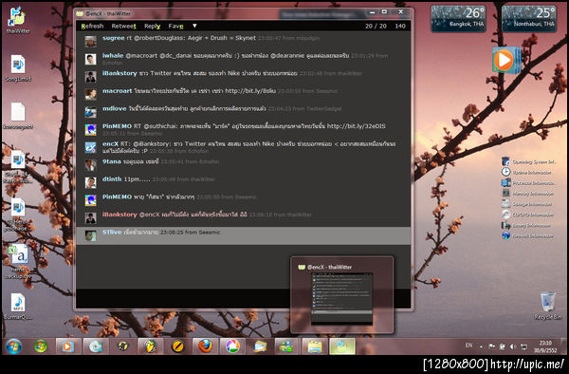Click the media player gadget play icon
The width and height of the screenshot is (569, 374).
click(505, 60)
